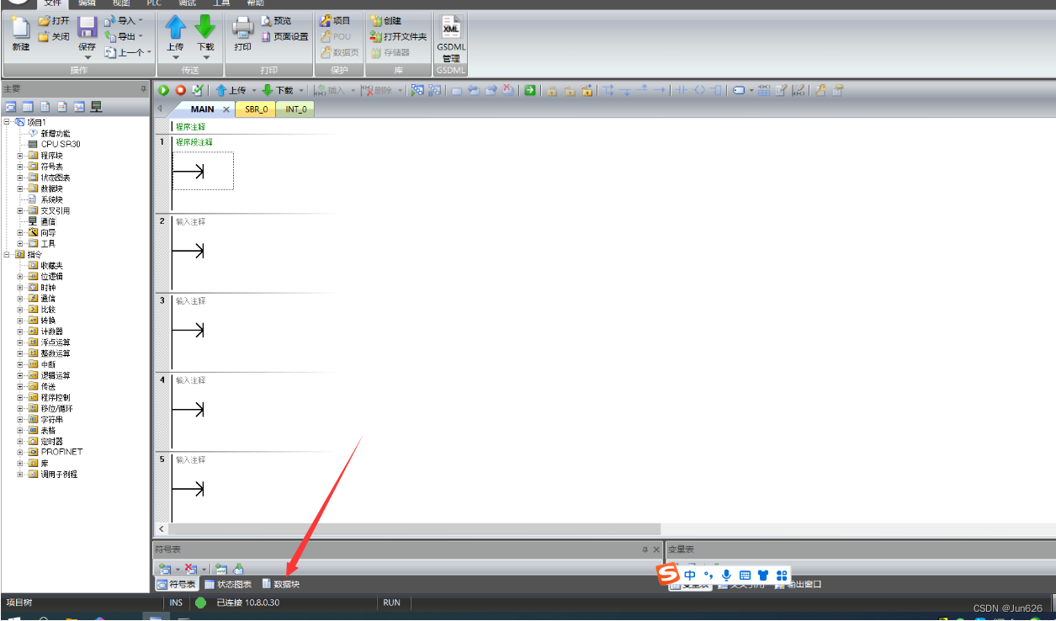
Task: Close the 符号表 panel
Action: point(656,549)
